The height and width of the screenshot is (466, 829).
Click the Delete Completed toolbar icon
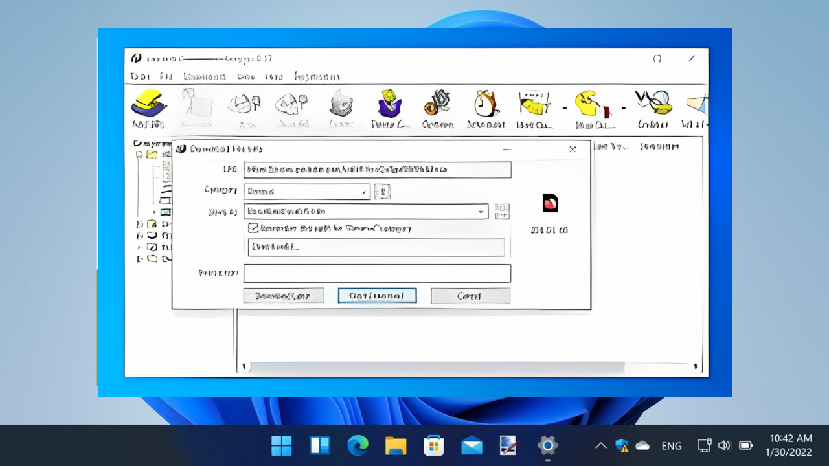[389, 108]
